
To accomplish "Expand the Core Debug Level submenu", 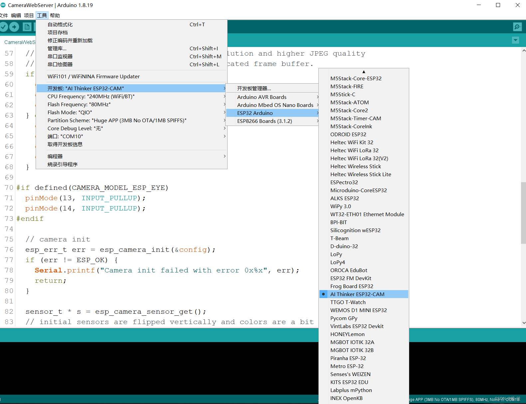I will pos(131,128).
